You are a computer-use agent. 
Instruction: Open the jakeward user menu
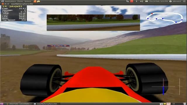click(177, 1)
